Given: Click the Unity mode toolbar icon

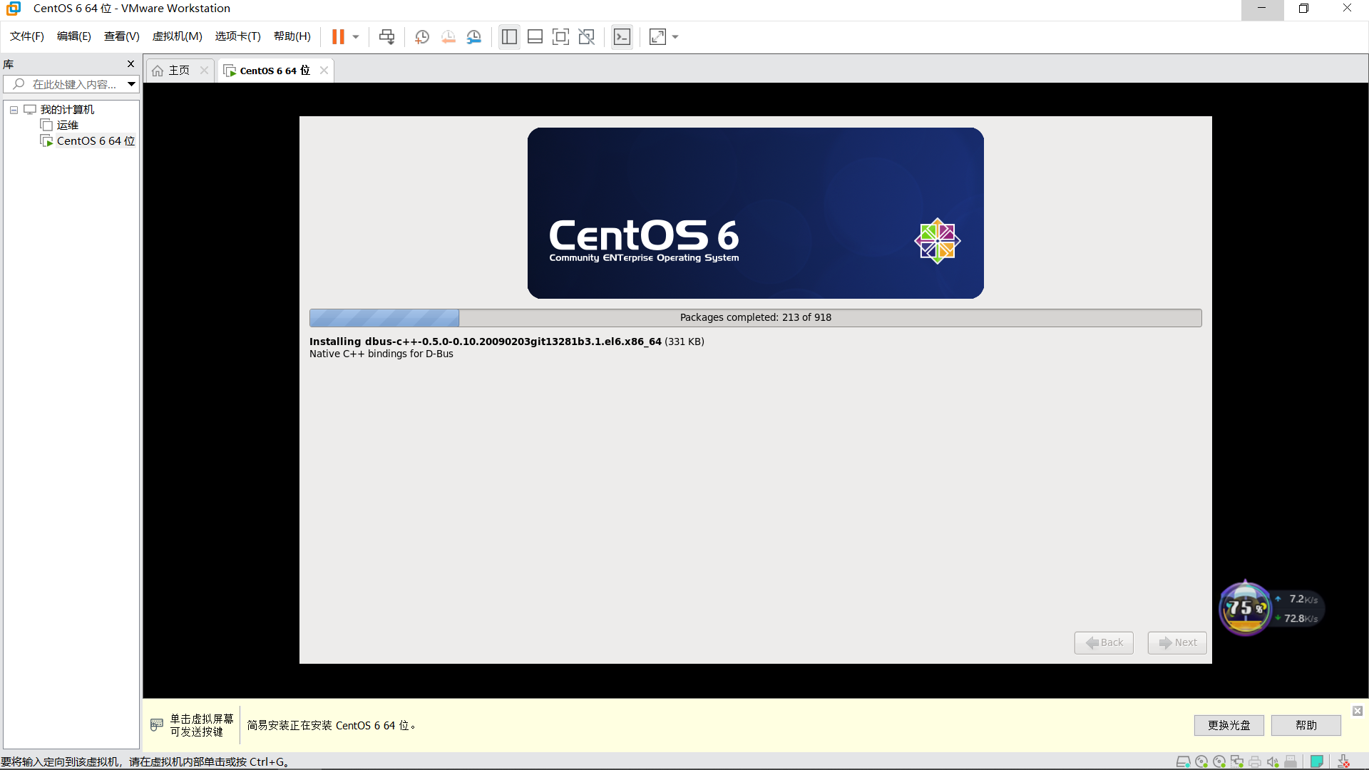Looking at the screenshot, I should coord(586,37).
